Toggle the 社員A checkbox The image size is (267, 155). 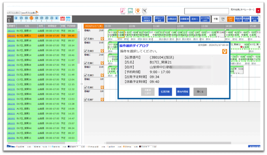[86, 39]
